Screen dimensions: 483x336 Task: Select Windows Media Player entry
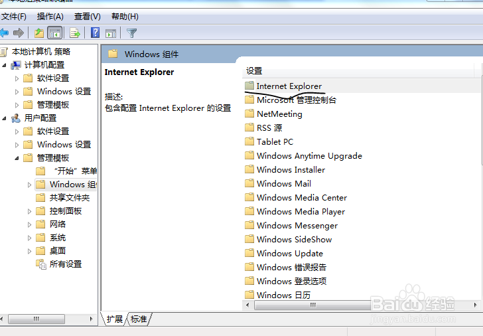(x=301, y=211)
